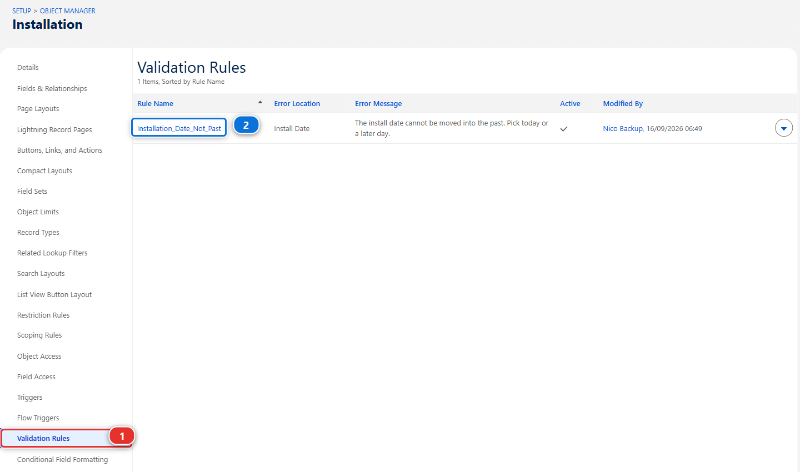Click the Validation Rules page heading

point(192,67)
